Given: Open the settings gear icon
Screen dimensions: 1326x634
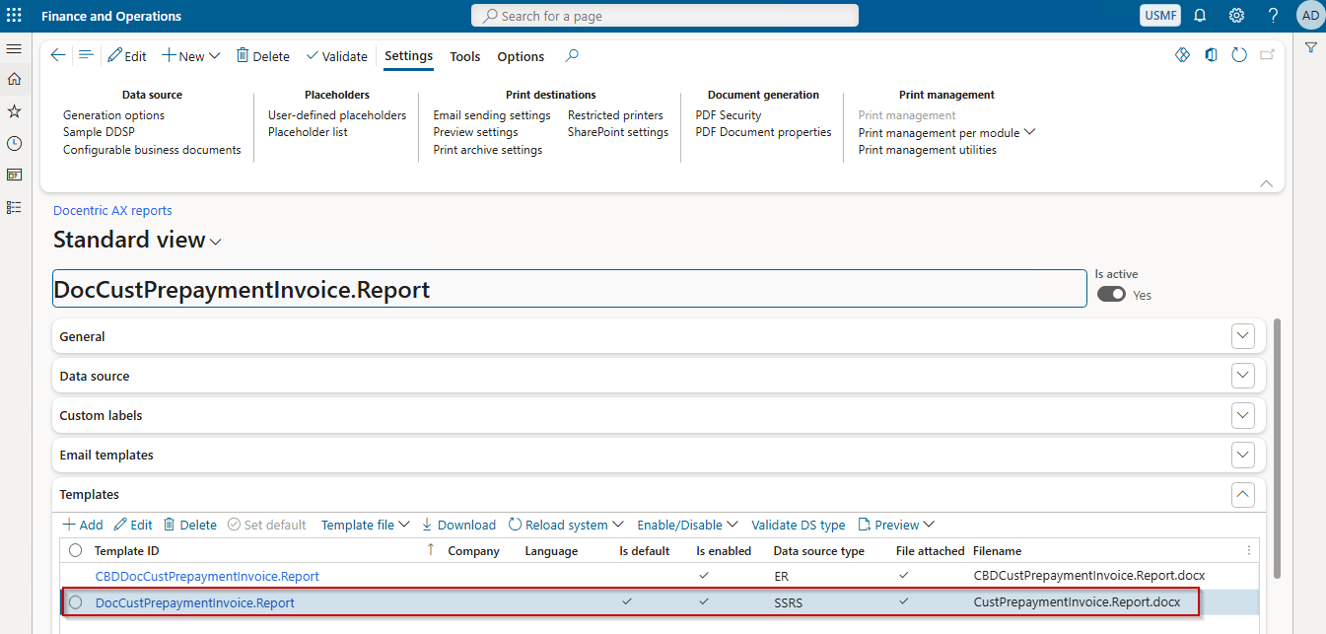Looking at the screenshot, I should (x=1236, y=16).
